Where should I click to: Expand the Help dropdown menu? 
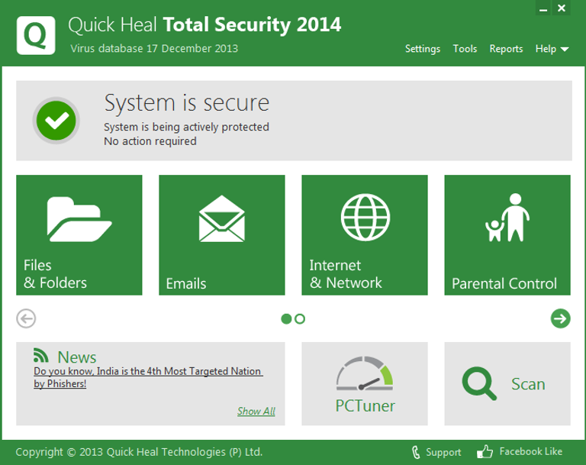[x=552, y=49]
